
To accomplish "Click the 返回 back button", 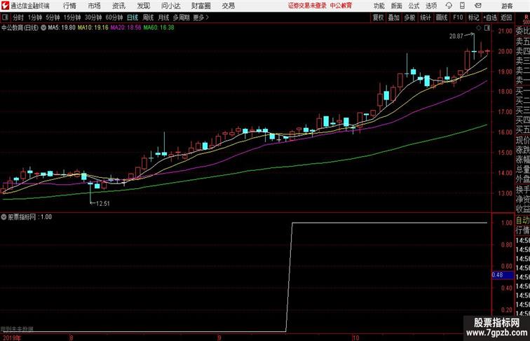I will [x=506, y=18].
